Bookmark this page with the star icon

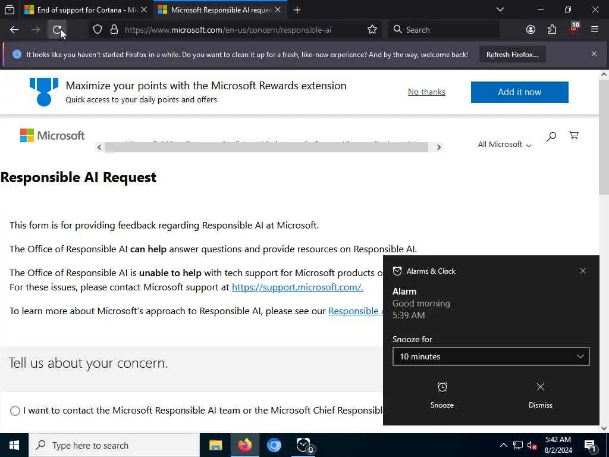[x=372, y=30]
